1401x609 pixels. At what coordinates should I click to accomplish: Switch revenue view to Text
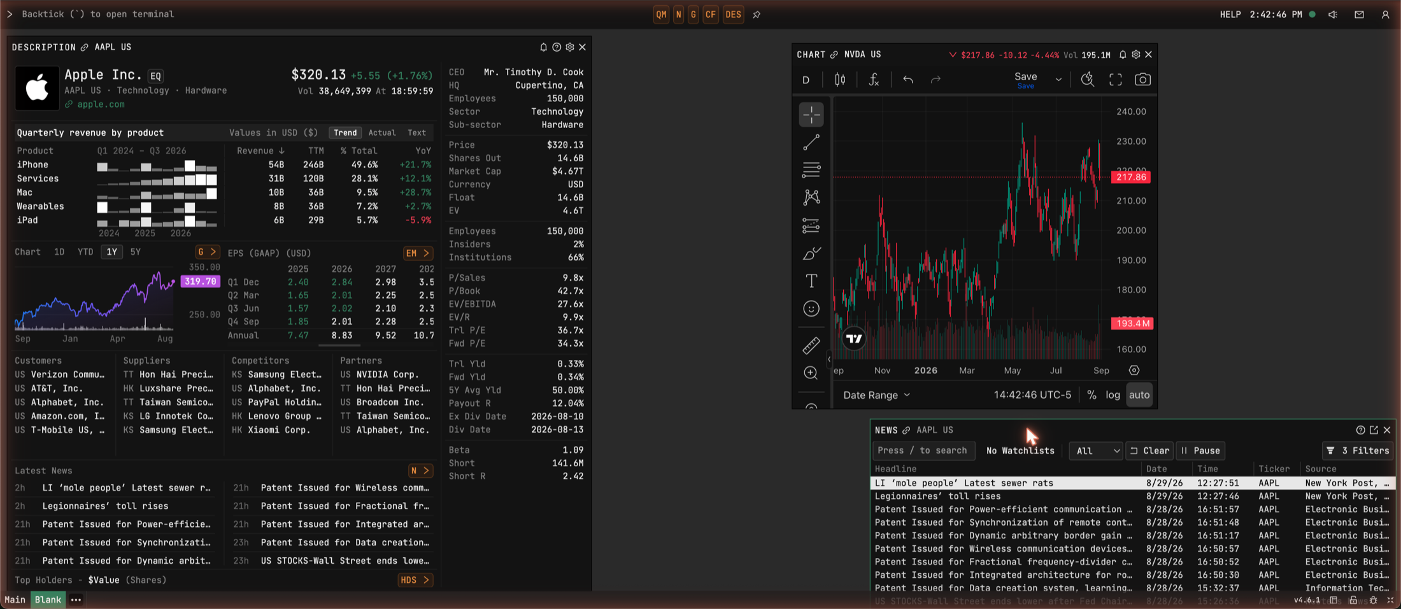pos(416,133)
